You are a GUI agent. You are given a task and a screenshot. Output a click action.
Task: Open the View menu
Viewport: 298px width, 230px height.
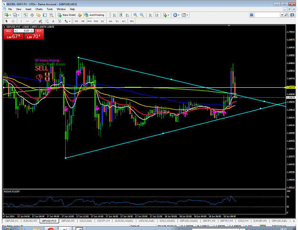click(19, 9)
